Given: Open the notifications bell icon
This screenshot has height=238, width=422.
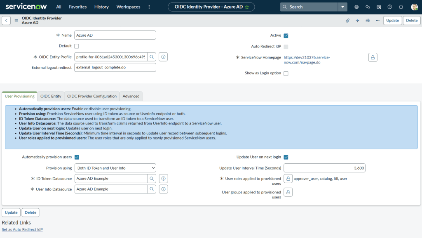Looking at the screenshot, I should pyautogui.click(x=401, y=7).
